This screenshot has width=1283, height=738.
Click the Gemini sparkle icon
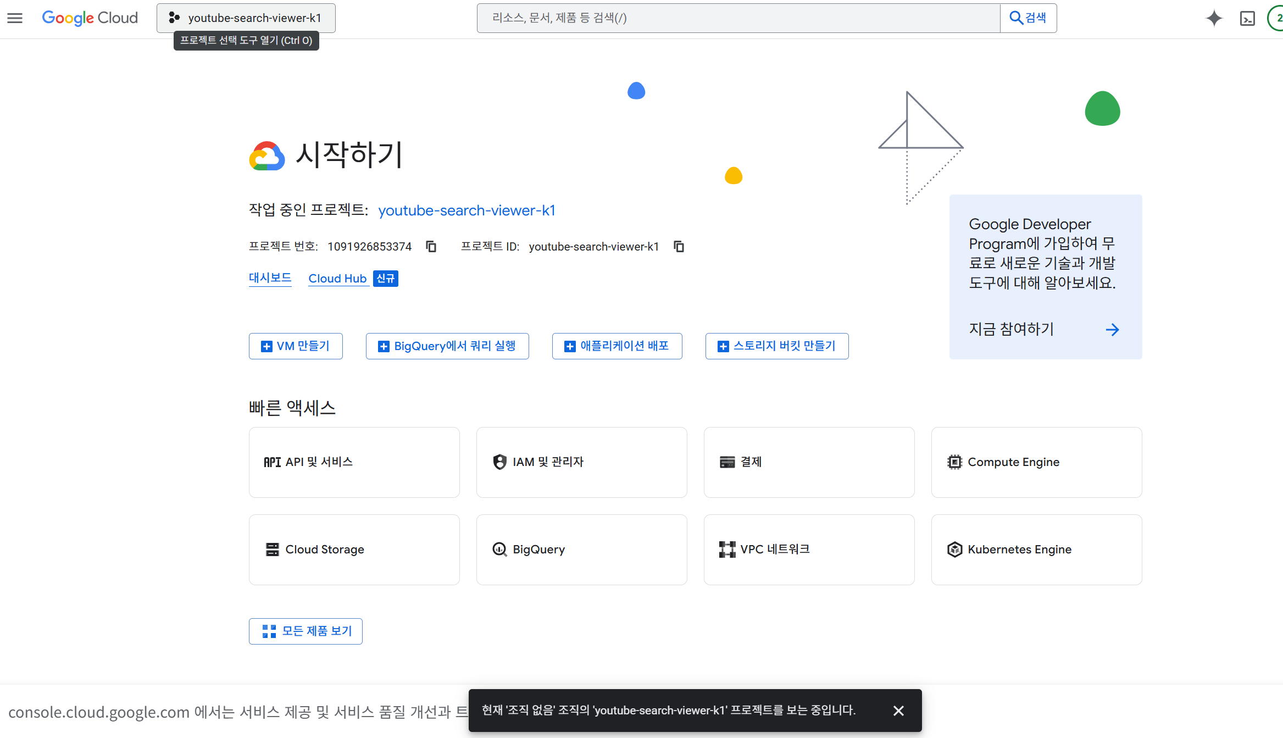1214,18
